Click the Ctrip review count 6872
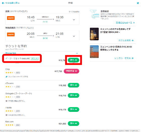This screenshot has height=132, width=141. click(18, 73)
